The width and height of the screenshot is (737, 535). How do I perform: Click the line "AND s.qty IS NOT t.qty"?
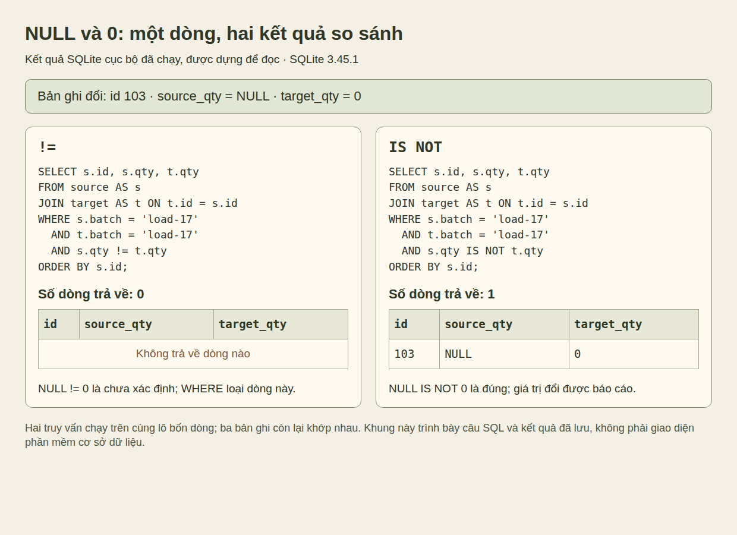(473, 251)
